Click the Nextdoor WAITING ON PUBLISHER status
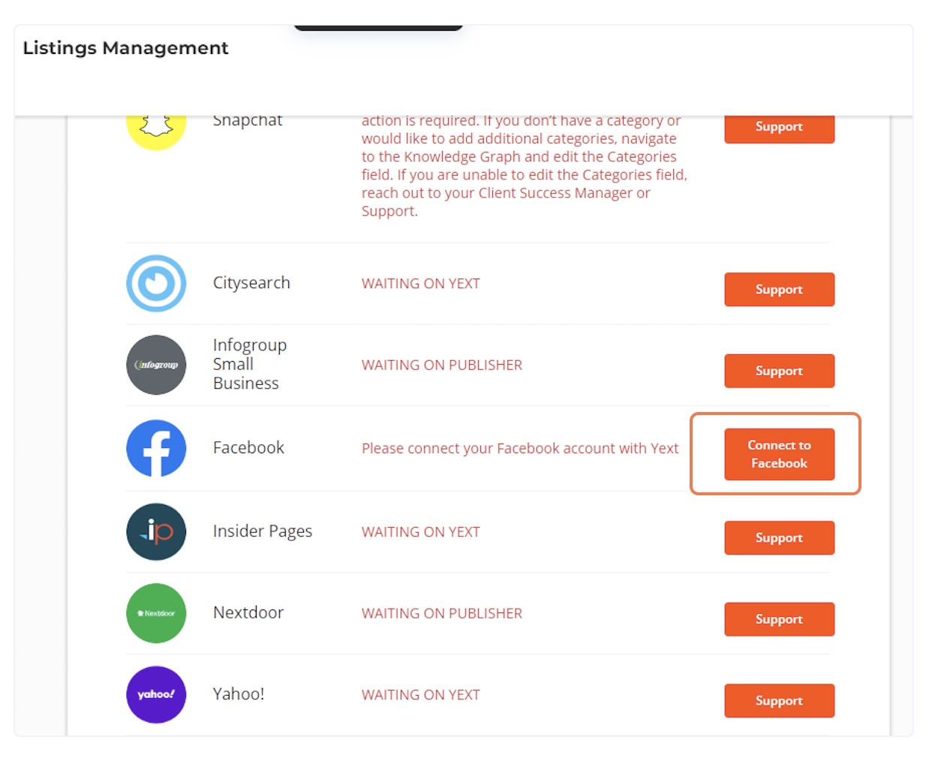This screenshot has height=758, width=935. pos(442,613)
